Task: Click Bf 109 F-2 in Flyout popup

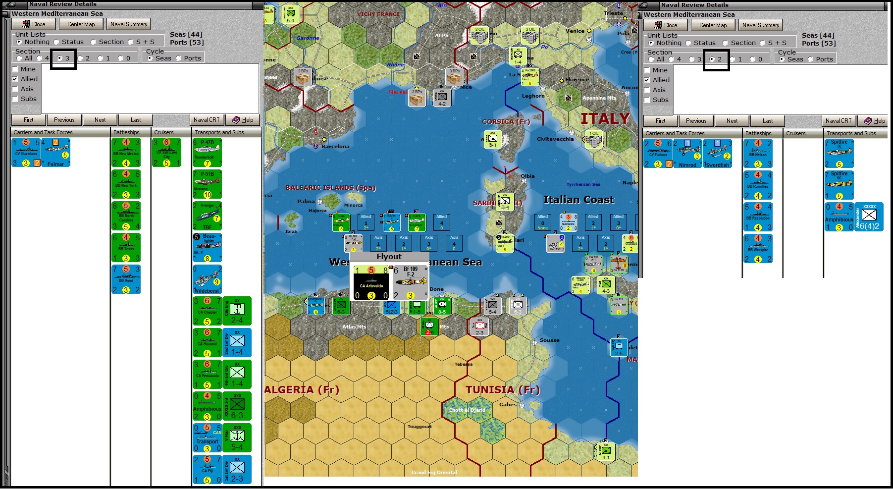Action: (411, 283)
